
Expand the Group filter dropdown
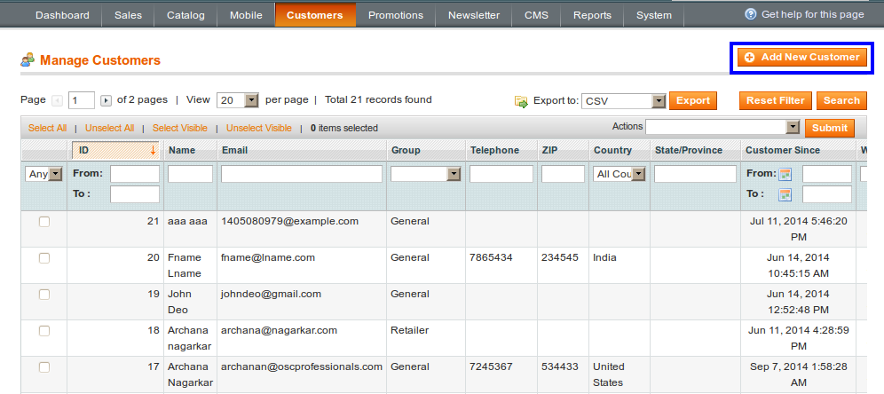coord(454,174)
